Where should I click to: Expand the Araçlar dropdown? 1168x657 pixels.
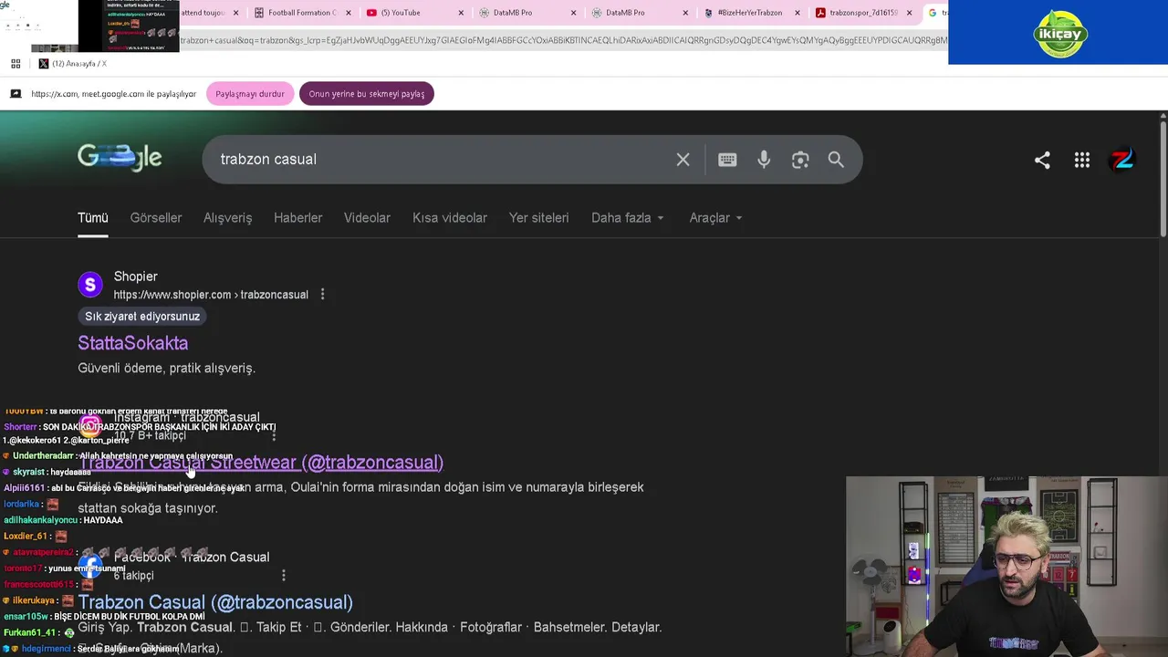[715, 217]
